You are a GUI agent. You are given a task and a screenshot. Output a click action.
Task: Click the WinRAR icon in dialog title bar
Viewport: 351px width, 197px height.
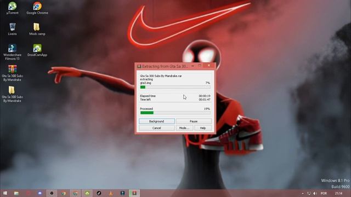pyautogui.click(x=139, y=66)
